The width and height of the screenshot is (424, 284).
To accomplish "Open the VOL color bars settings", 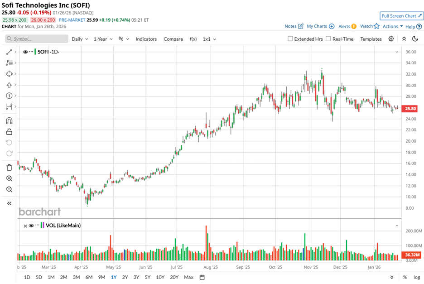I will point(42,225).
